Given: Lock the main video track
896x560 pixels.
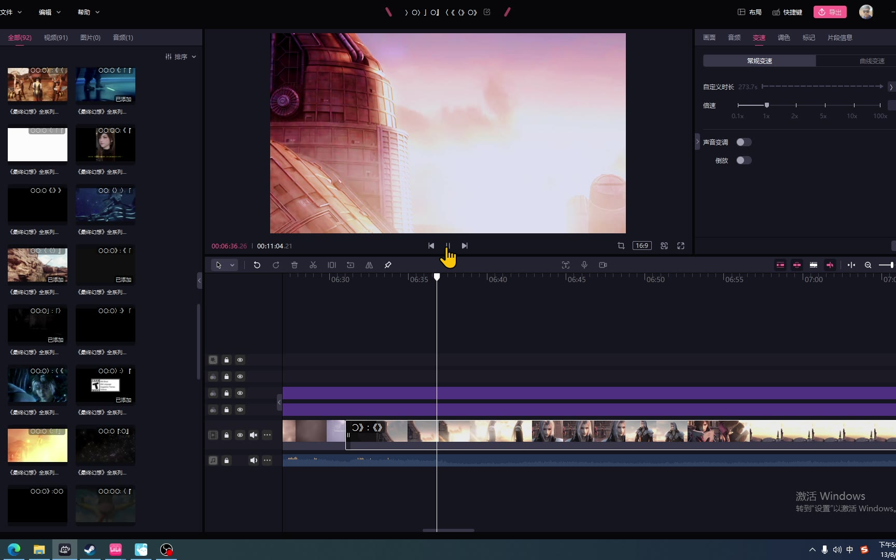Looking at the screenshot, I should [227, 435].
